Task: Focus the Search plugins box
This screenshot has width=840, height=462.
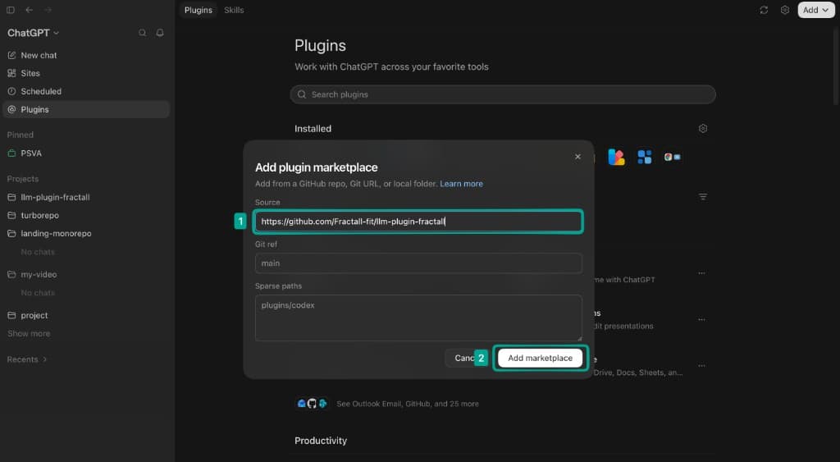Action: tap(503, 94)
